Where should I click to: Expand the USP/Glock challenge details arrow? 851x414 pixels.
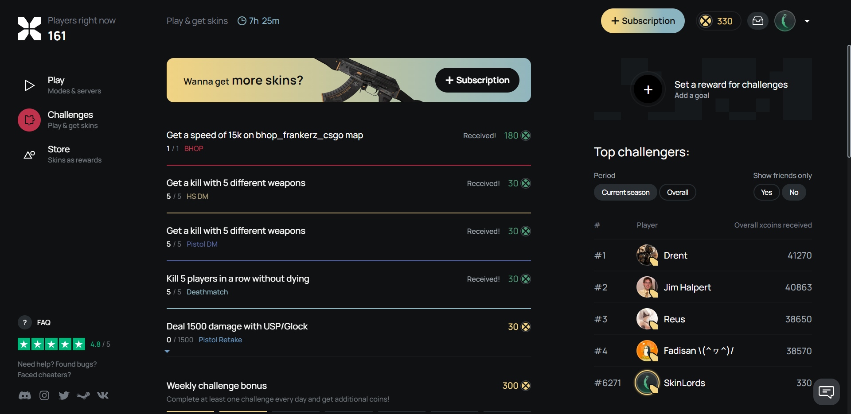pyautogui.click(x=167, y=351)
